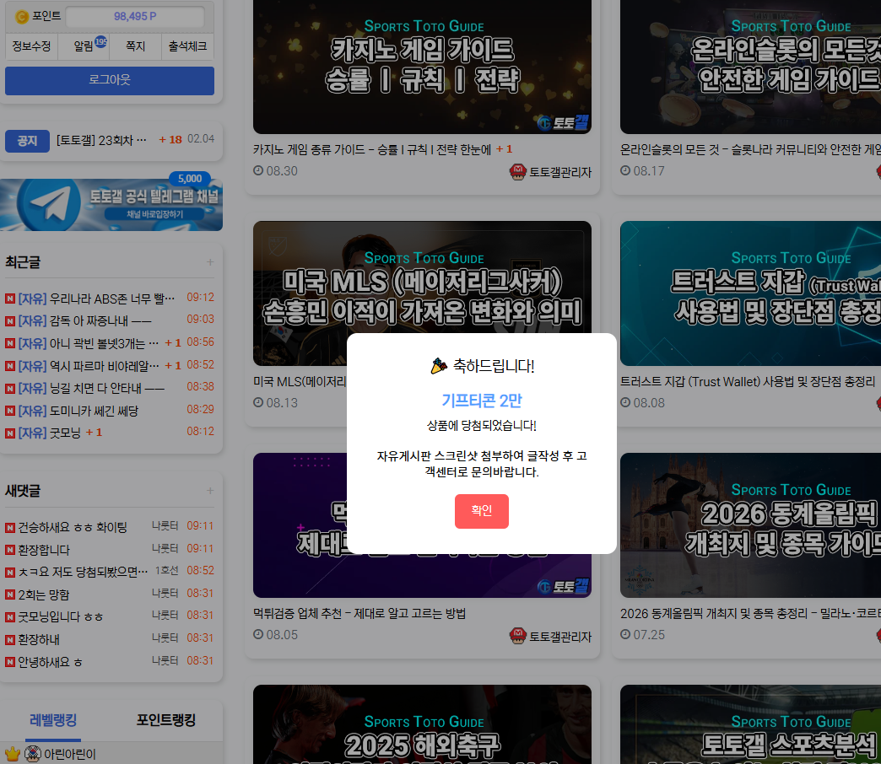Open comment 안녕하새요 ㅎ

(50, 662)
